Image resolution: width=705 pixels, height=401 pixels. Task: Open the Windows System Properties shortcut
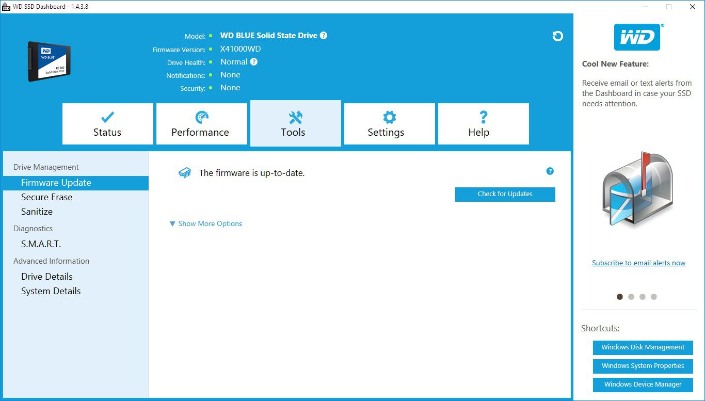pos(643,366)
